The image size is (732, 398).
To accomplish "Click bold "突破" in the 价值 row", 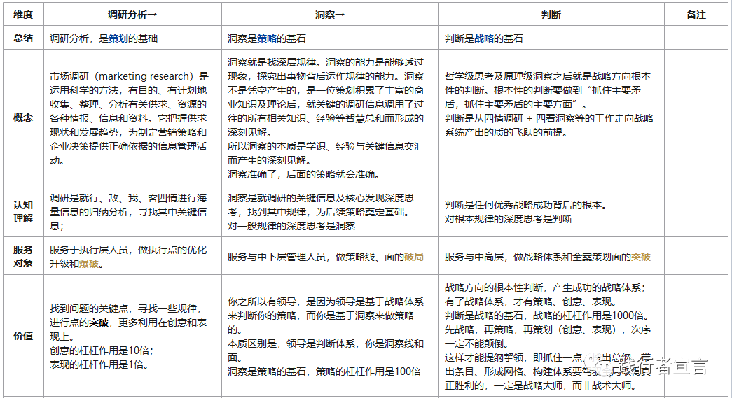I will coord(98,322).
